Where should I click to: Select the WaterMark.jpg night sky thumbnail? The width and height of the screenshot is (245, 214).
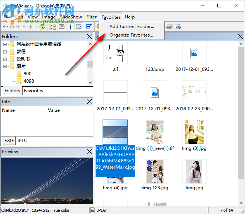click(x=115, y=132)
